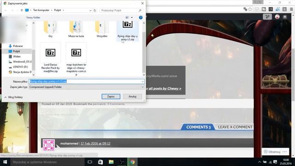Image resolution: width=295 pixels, height=166 pixels.
Task: Open Chrome from the taskbar
Action: click(132, 162)
